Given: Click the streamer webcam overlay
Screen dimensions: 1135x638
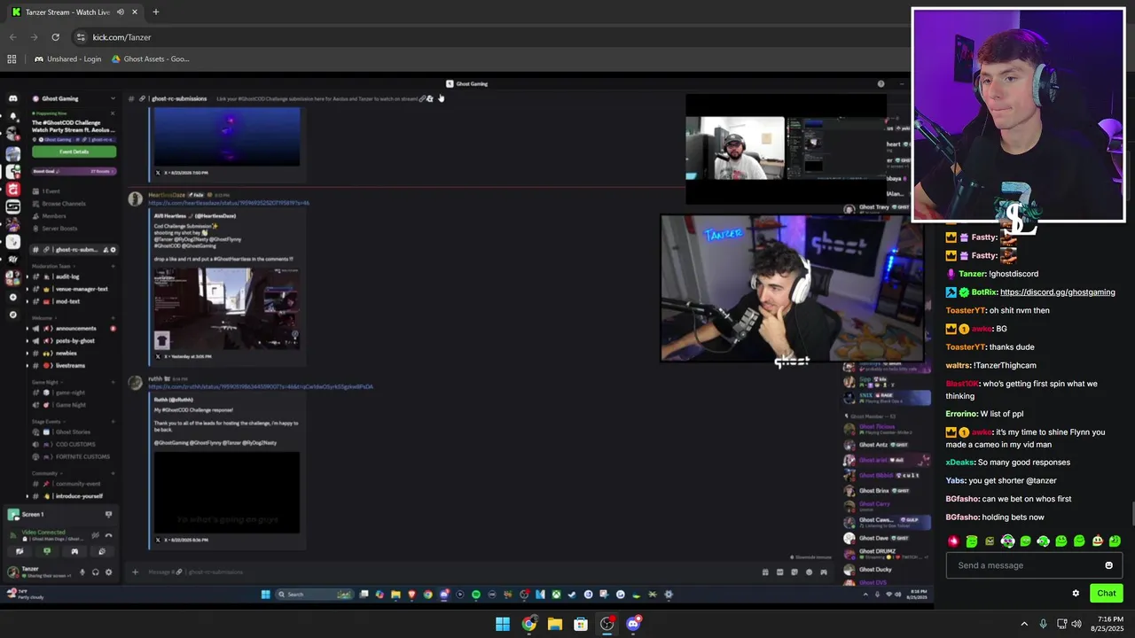Looking at the screenshot, I should pos(1018,115).
